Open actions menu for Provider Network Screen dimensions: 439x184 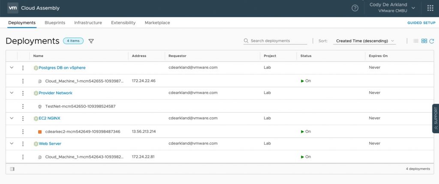[23, 93]
